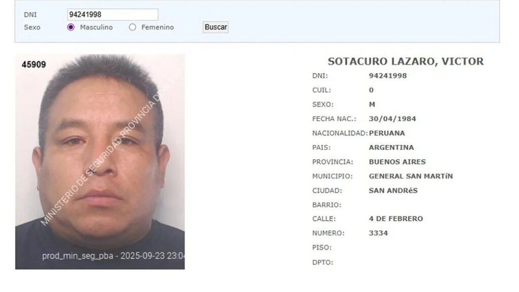Select the birth date 30/04/1984

tap(392, 119)
